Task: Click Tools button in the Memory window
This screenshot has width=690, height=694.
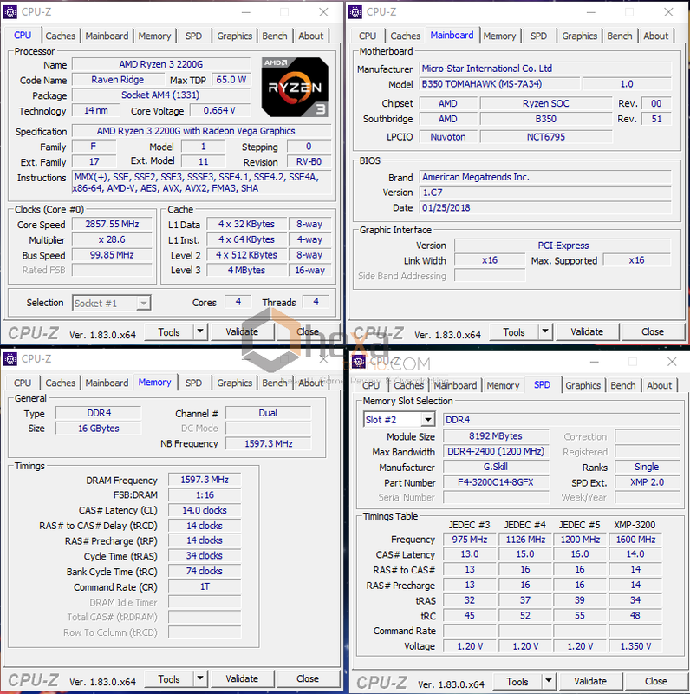Action: point(169,679)
